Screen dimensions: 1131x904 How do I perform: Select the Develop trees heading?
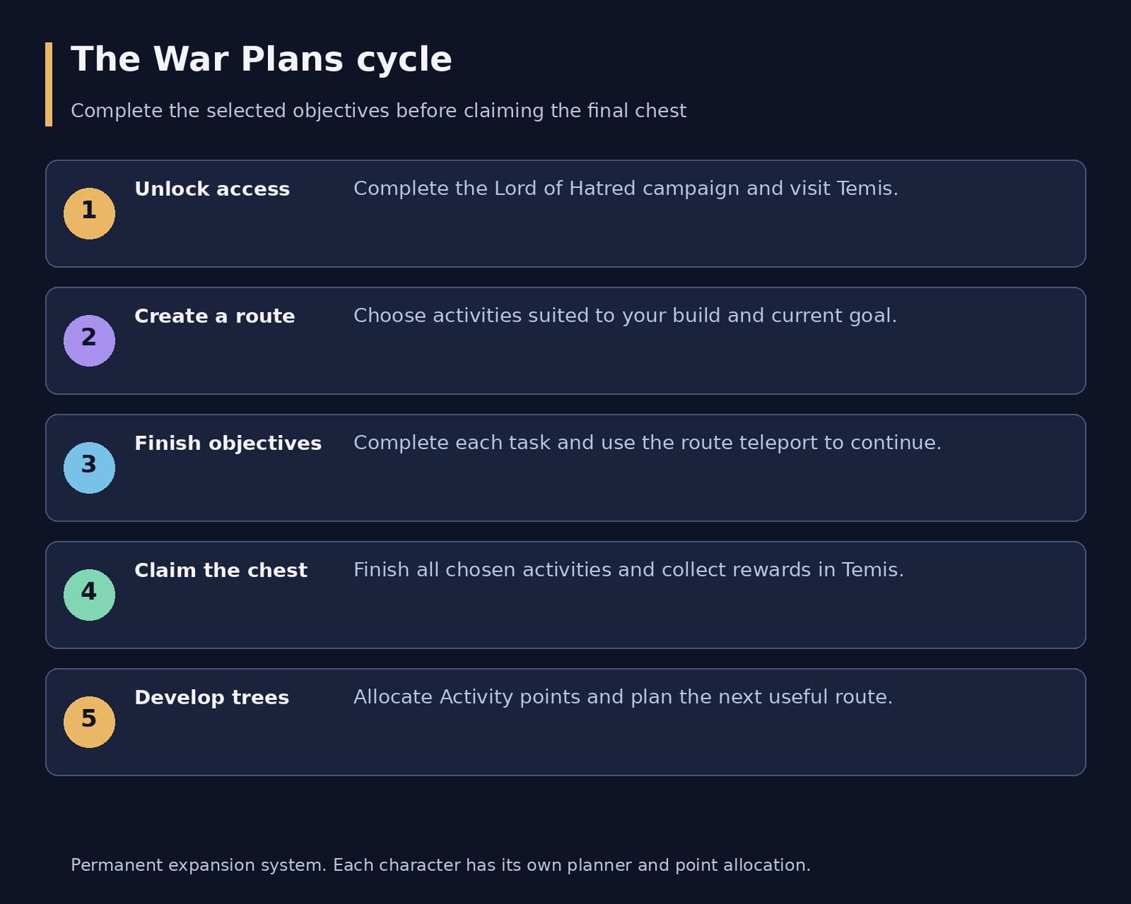point(211,698)
